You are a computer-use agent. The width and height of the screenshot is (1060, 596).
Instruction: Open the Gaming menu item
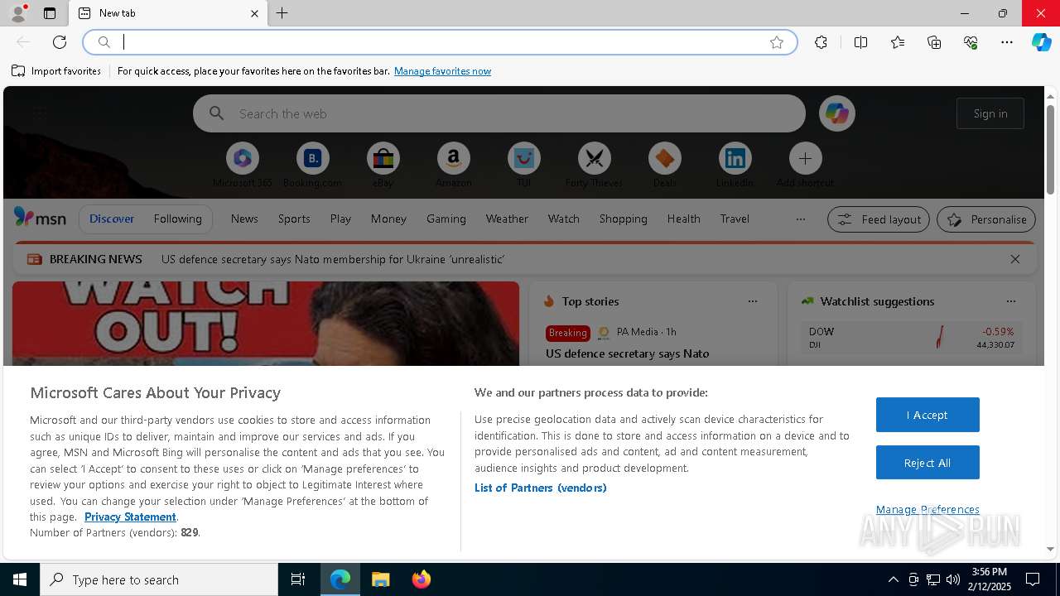(446, 219)
